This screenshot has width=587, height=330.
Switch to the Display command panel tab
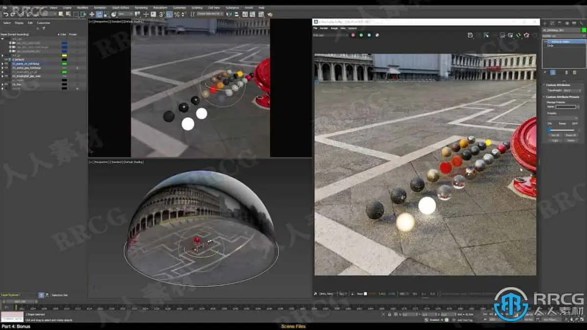(574, 23)
